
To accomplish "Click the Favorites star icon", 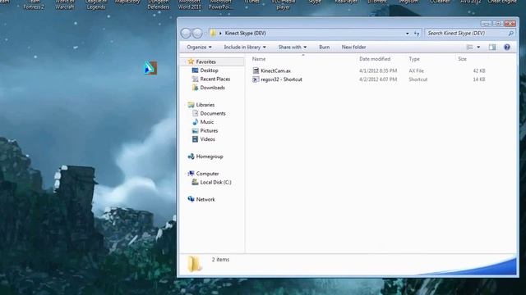I will point(191,61).
